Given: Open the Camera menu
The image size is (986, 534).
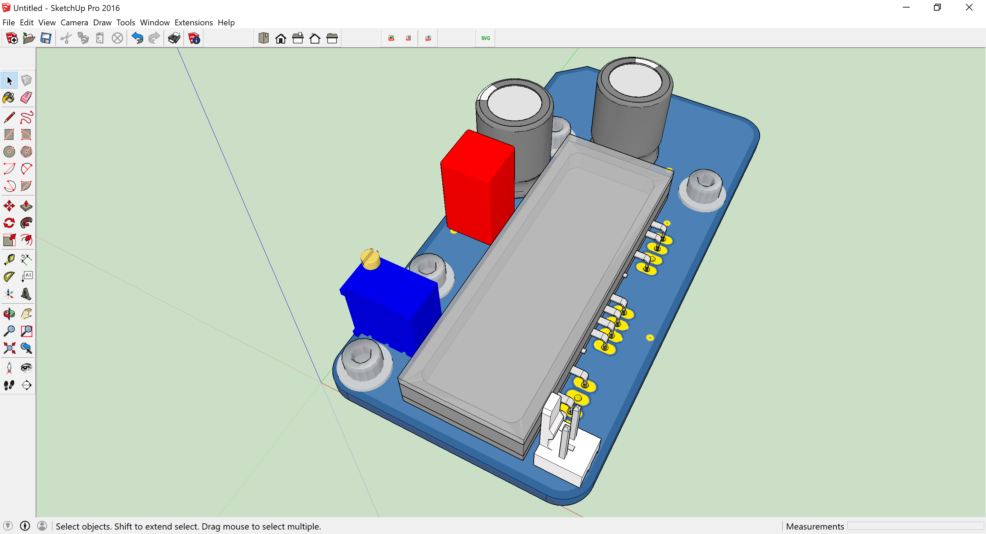Looking at the screenshot, I should pyautogui.click(x=74, y=22).
